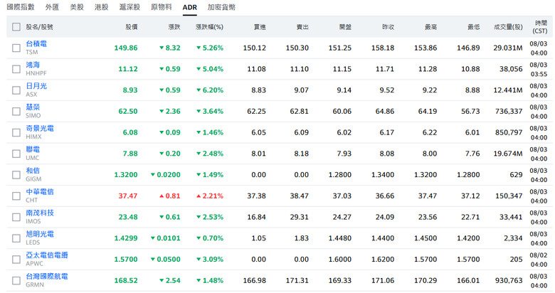Click GRMN price 168.52
The height and width of the screenshot is (293, 555).
coord(126,280)
